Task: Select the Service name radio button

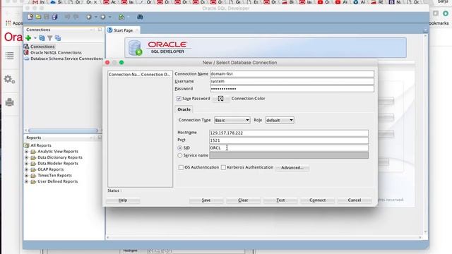Action: tap(180, 155)
